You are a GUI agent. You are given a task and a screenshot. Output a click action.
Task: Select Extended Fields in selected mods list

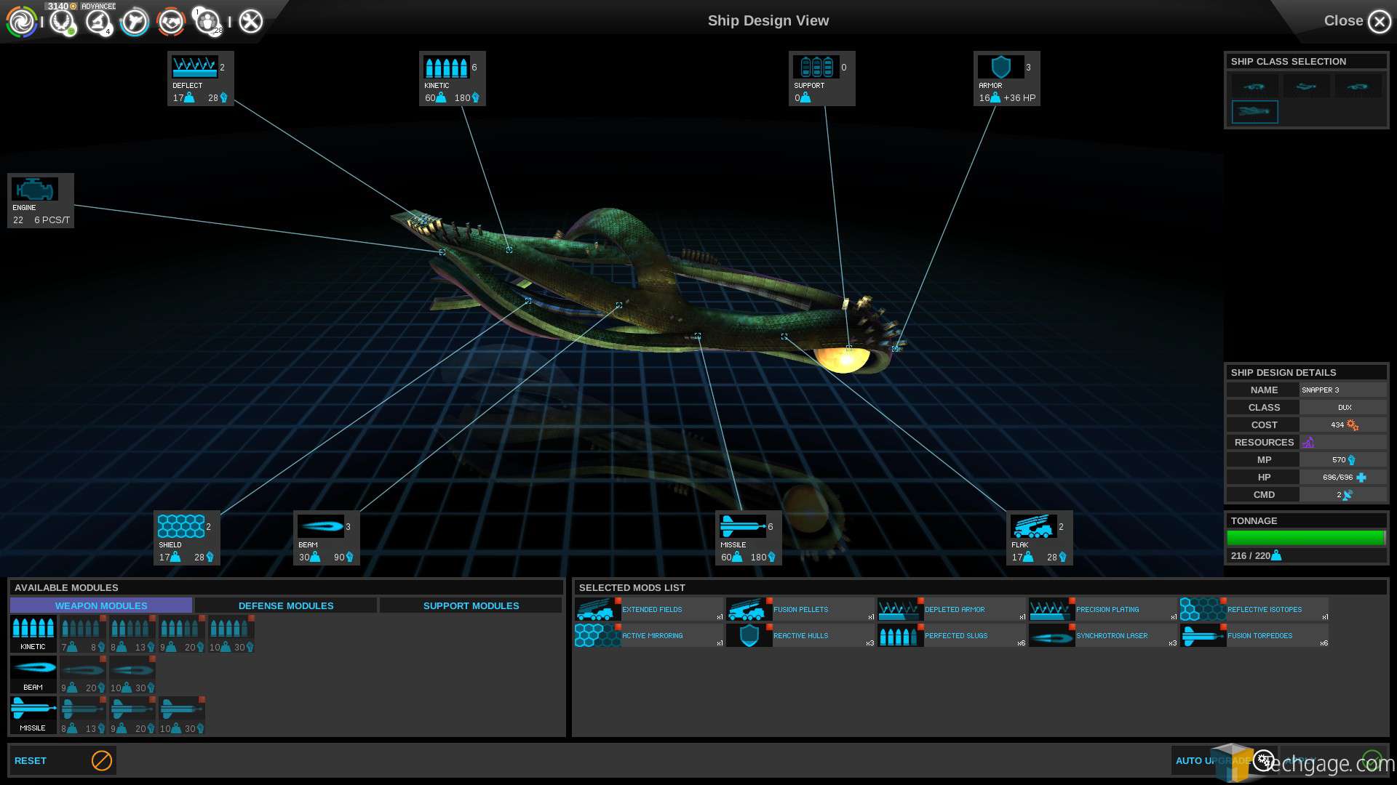[x=650, y=610]
